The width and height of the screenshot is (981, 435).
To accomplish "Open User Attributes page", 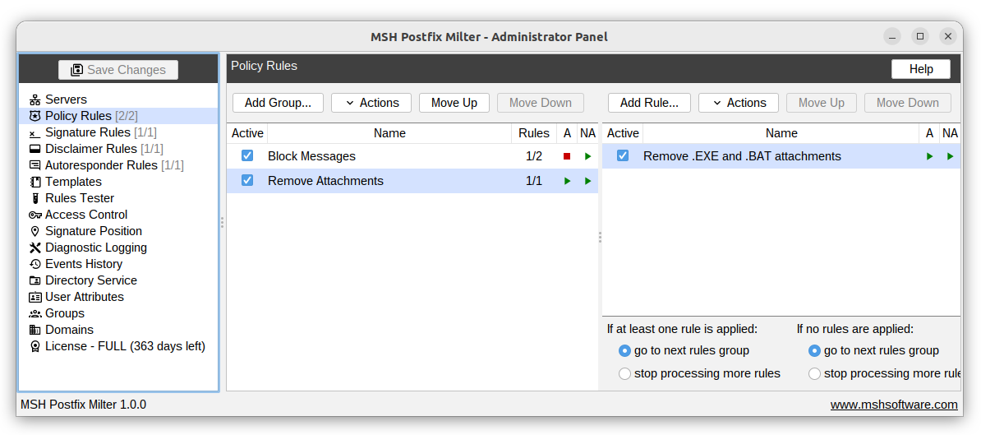I will click(85, 297).
